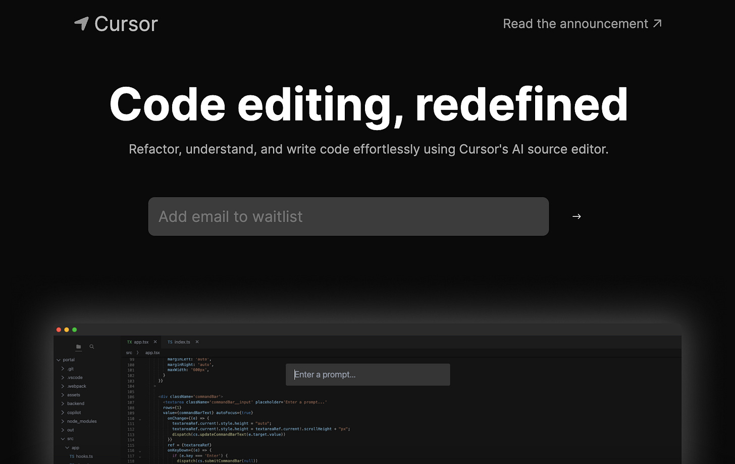Close the index.ts tab
The width and height of the screenshot is (735, 464).
coord(197,342)
